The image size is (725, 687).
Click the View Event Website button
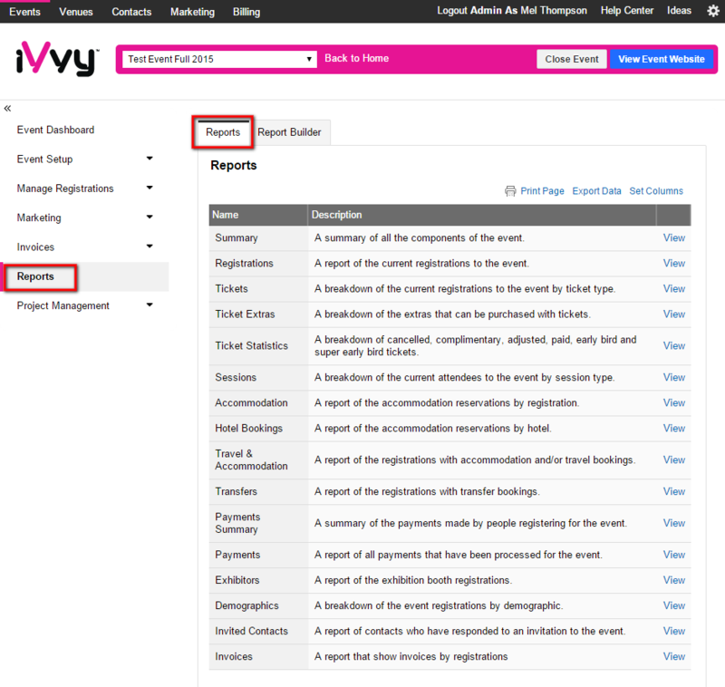tap(662, 59)
